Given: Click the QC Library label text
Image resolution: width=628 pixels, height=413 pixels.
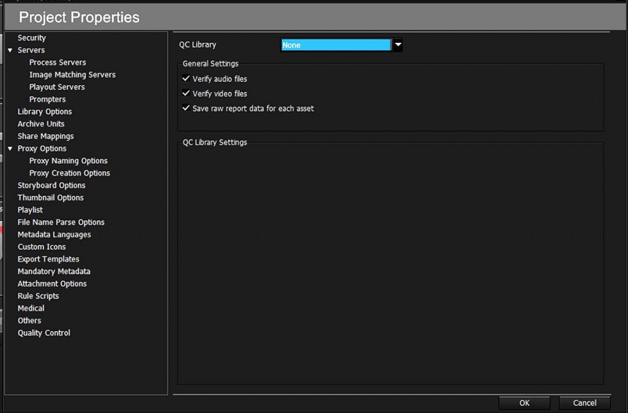Looking at the screenshot, I should [197, 45].
